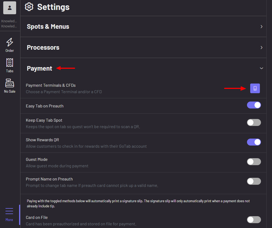Collapse the Payment section chevron
This screenshot has height=228, width=272.
[x=261, y=68]
